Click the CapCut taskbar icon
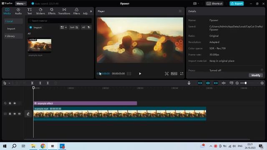The height and width of the screenshot is (150, 267). [53, 146]
